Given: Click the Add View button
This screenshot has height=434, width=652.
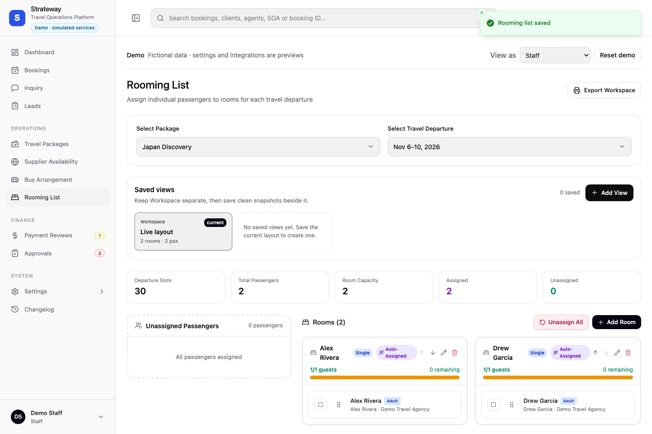Looking at the screenshot, I should [609, 193].
